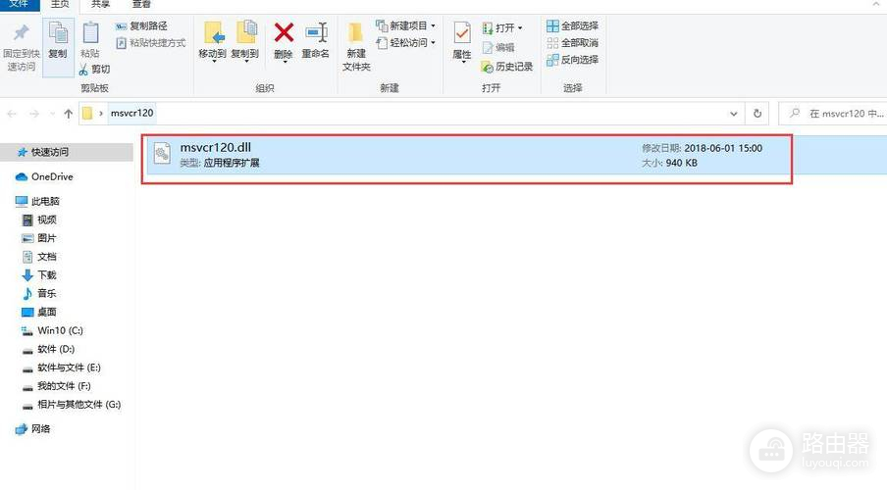Open the (F:) my files drive
The image size is (887, 490).
click(56, 386)
